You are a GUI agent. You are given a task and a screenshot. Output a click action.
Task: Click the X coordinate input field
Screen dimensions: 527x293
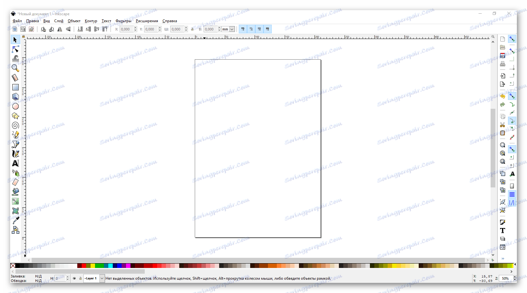click(126, 29)
